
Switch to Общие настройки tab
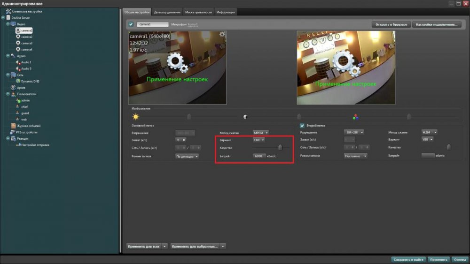137,12
